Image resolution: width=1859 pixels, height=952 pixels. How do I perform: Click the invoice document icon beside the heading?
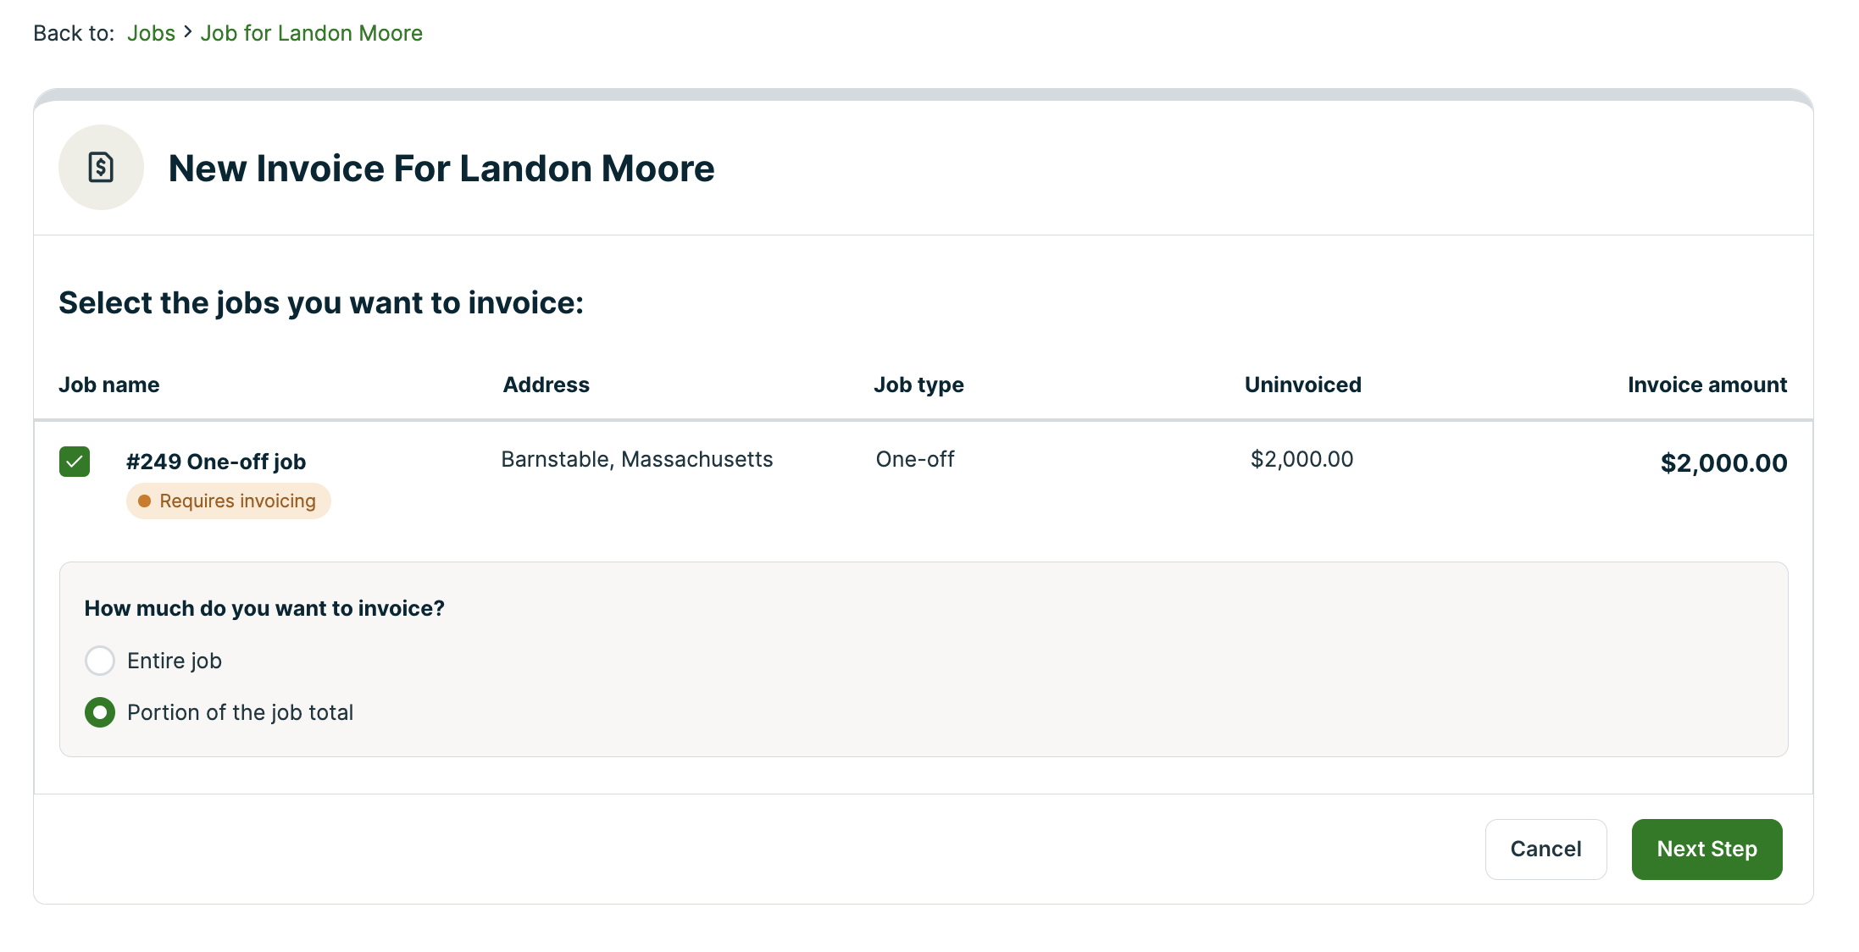[x=101, y=167]
